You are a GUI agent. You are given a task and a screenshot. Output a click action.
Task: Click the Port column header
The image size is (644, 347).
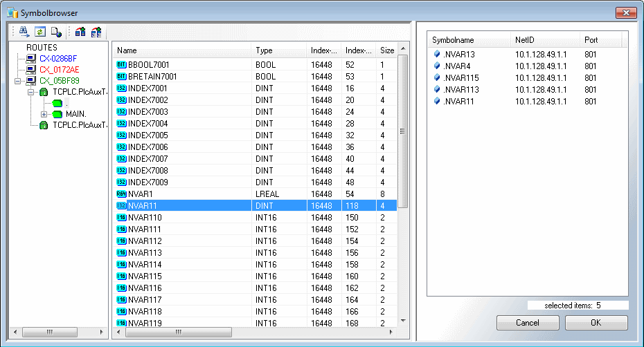(x=601, y=40)
